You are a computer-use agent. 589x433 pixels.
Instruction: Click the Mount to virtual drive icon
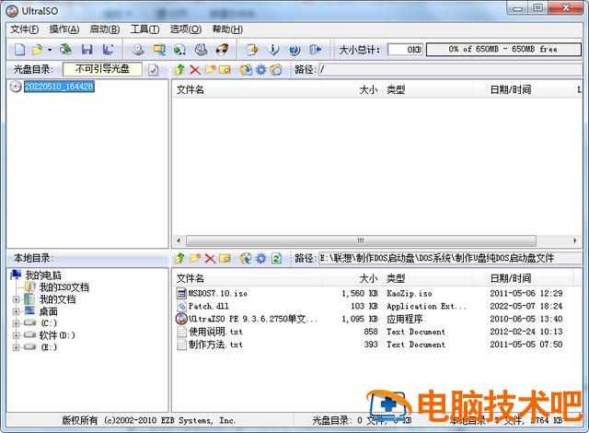201,49
